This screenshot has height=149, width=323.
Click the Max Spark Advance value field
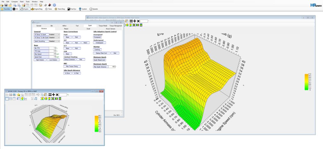click(x=112, y=67)
